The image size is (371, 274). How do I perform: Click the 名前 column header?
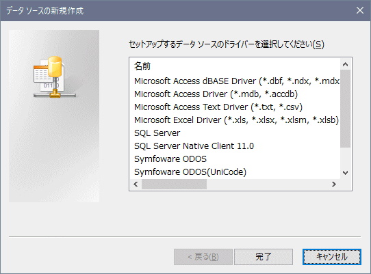click(x=142, y=66)
